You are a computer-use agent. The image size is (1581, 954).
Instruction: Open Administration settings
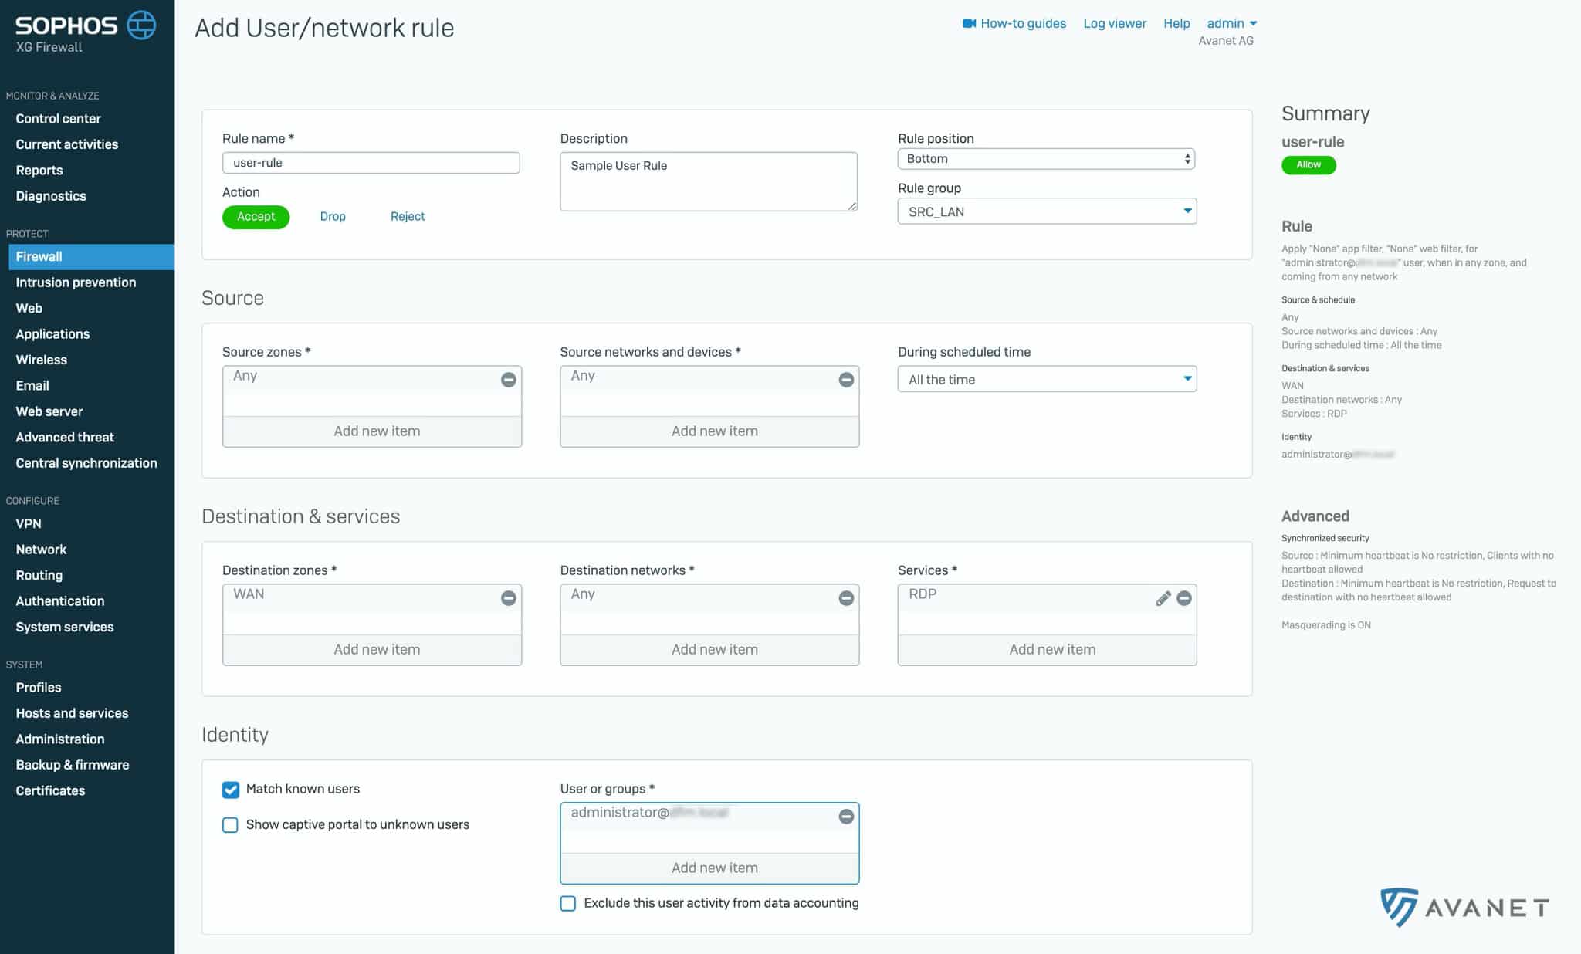point(60,739)
